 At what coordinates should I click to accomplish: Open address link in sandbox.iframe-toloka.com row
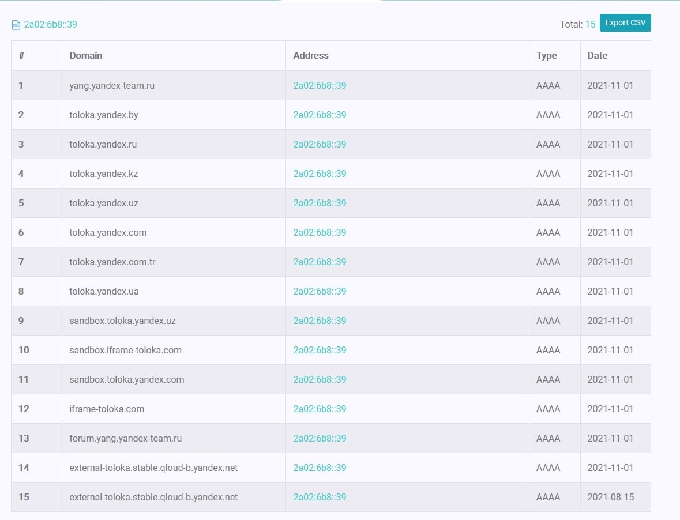tap(320, 350)
